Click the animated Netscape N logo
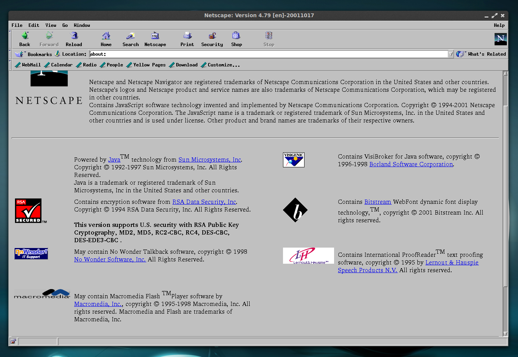518x357 pixels. 500,39
